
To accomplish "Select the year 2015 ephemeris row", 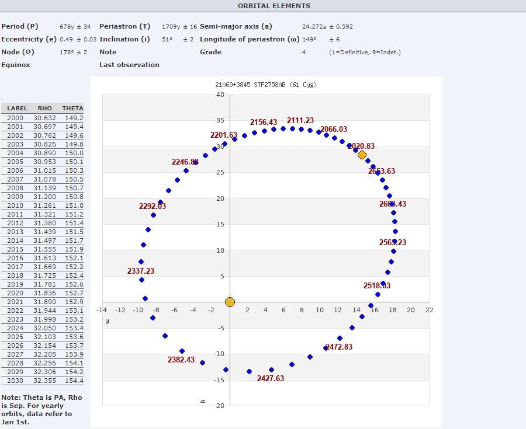I will tap(42, 249).
